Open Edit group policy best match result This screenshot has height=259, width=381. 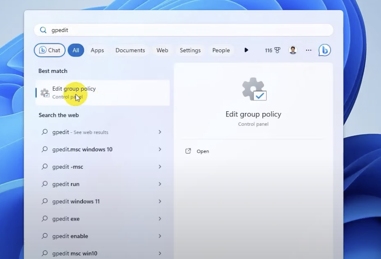103,93
